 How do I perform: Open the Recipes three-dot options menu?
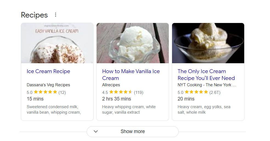(55, 15)
